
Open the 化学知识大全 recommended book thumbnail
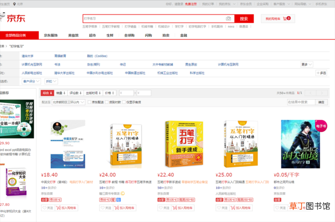[16, 182]
